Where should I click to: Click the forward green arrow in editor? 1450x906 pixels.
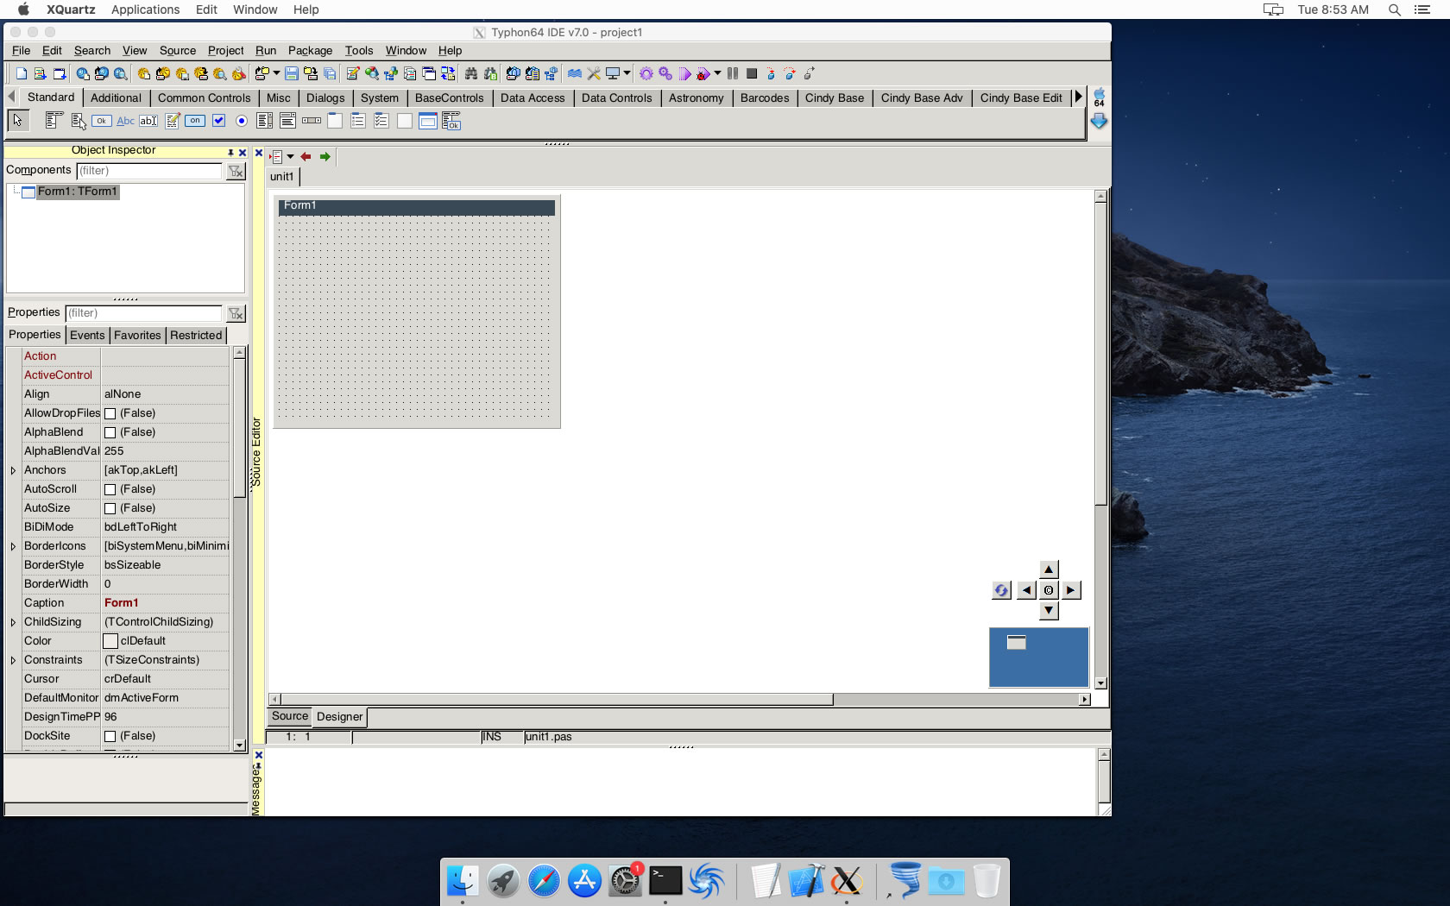click(x=325, y=157)
